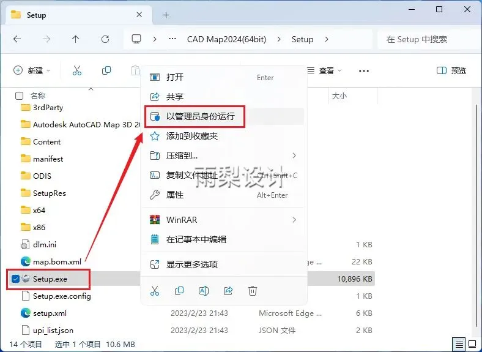Select the dlm.ini file

(39, 245)
